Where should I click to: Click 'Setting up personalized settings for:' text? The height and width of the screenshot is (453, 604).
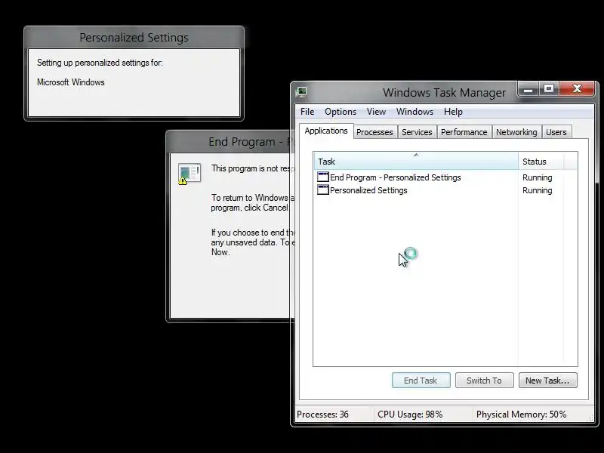[100, 63]
